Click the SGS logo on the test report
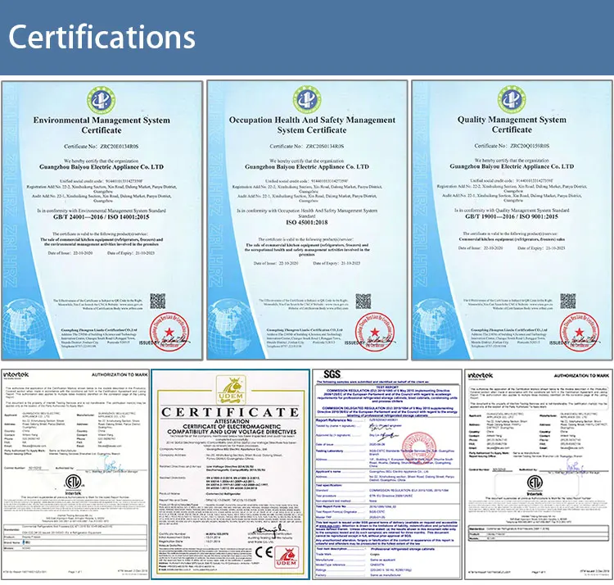 332,374
